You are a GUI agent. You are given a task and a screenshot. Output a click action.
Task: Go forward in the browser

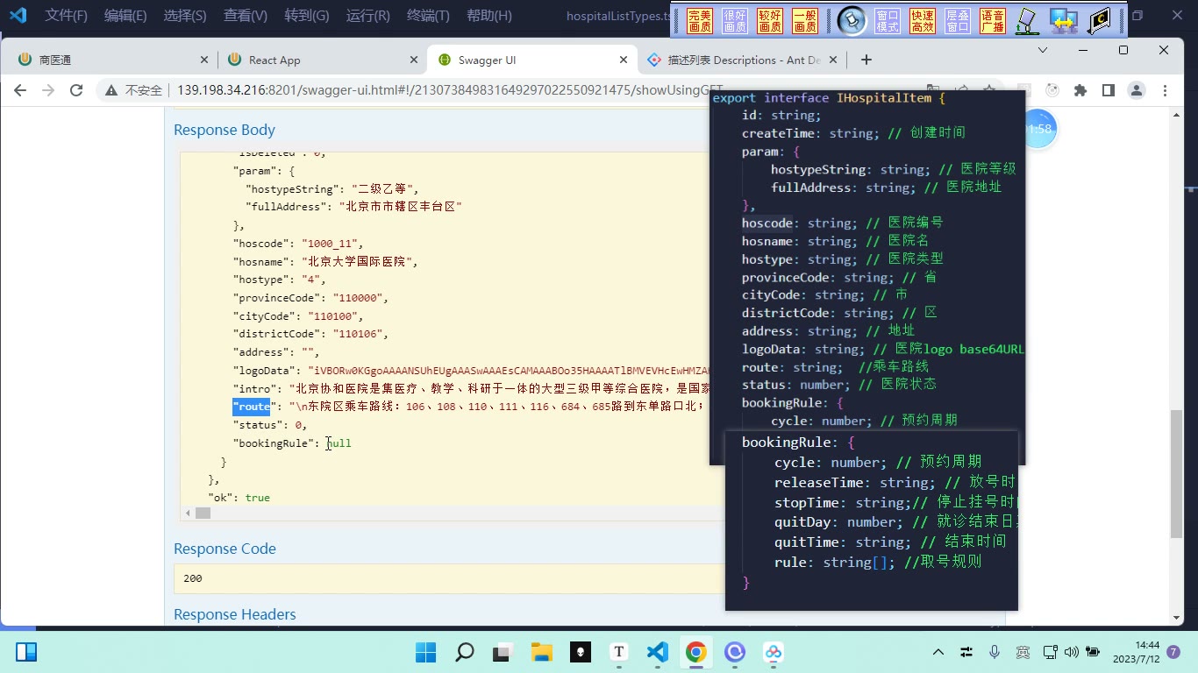[48, 90]
